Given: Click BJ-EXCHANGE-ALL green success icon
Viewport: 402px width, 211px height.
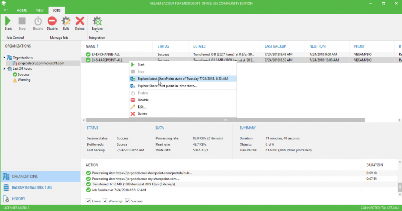Looking at the screenshot, I should click(88, 54).
